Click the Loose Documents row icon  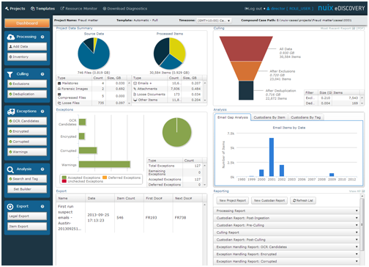click(x=135, y=95)
